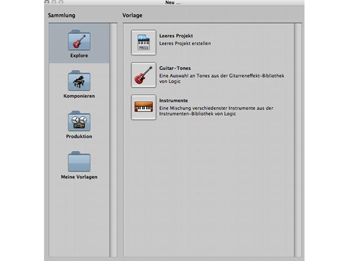Close the Neu window
Viewport: 348px width, 261px height.
pyautogui.click(x=47, y=2)
